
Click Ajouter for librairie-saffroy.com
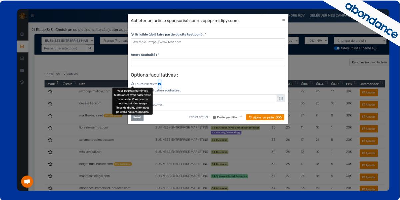pyautogui.click(x=369, y=129)
